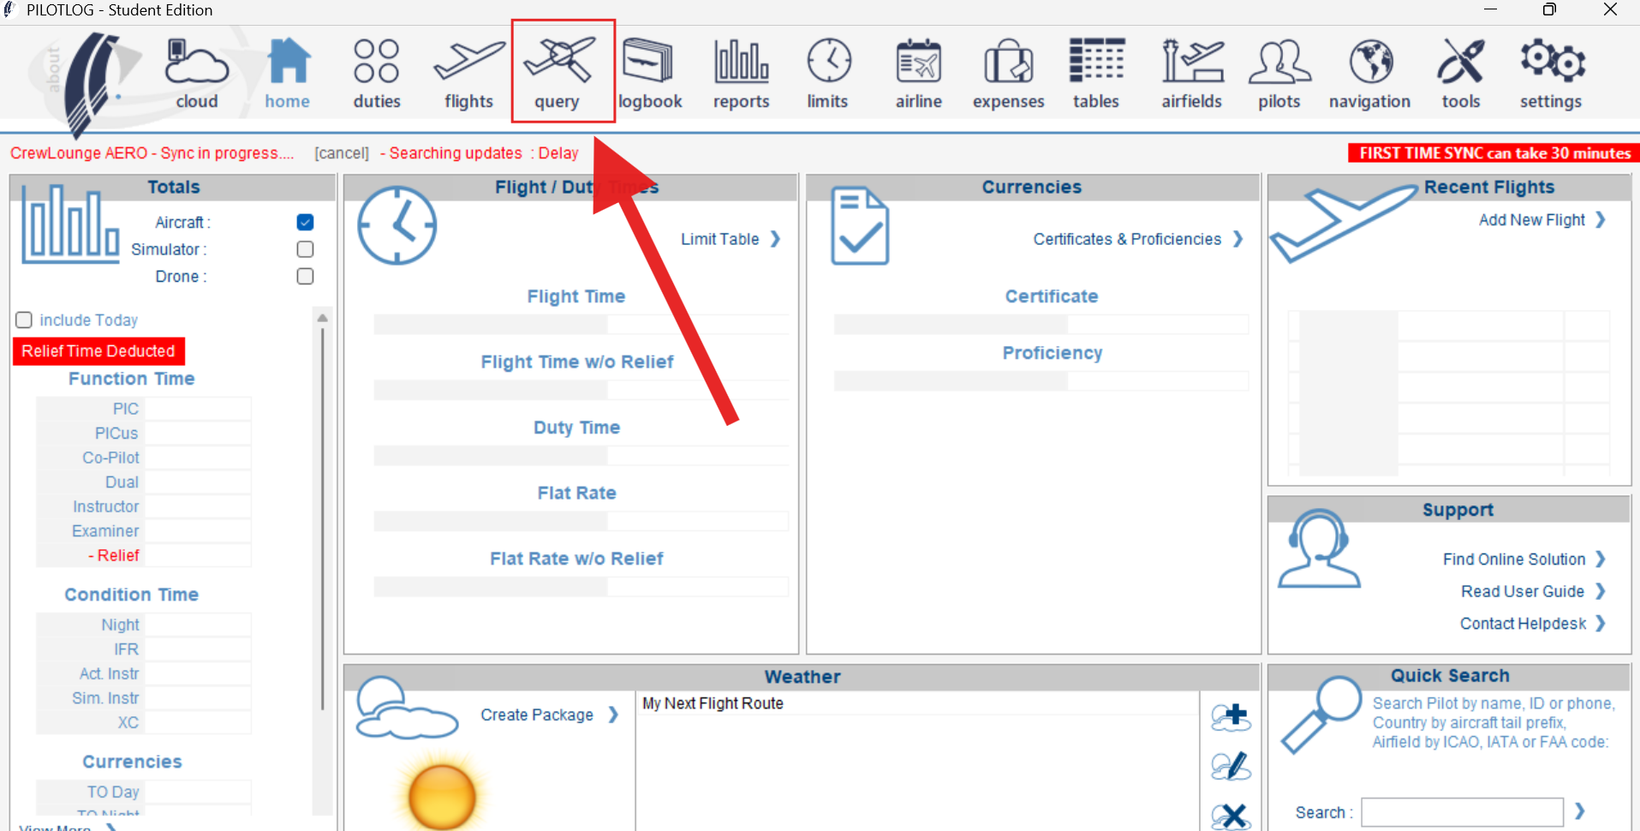Viewport: 1640px width, 831px height.
Task: Enable the Simulator totals checkbox
Action: pos(305,249)
